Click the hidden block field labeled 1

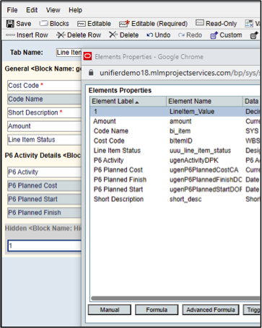45,246
